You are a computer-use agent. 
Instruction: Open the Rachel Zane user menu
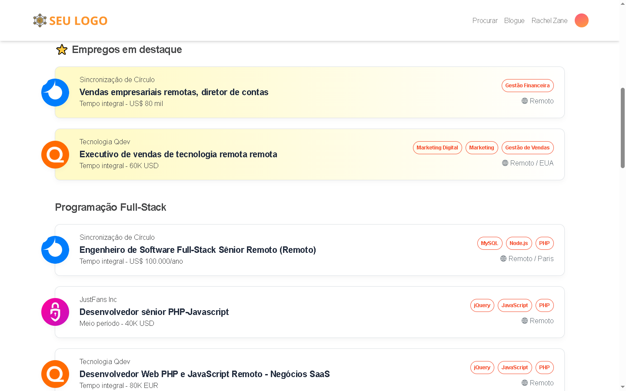[549, 20]
